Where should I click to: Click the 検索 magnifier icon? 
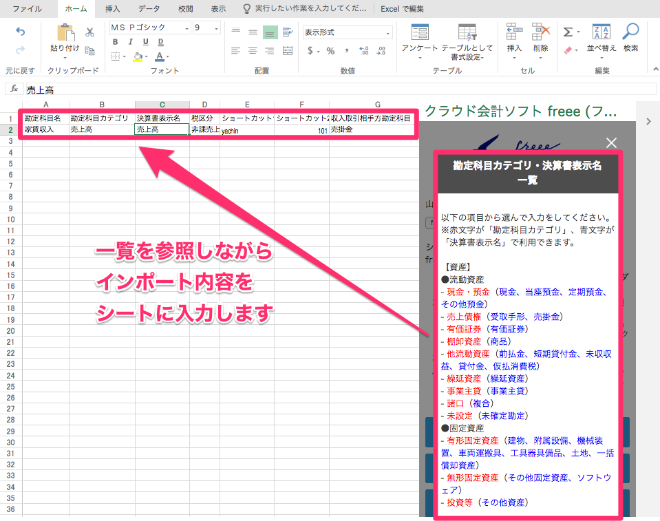click(630, 32)
